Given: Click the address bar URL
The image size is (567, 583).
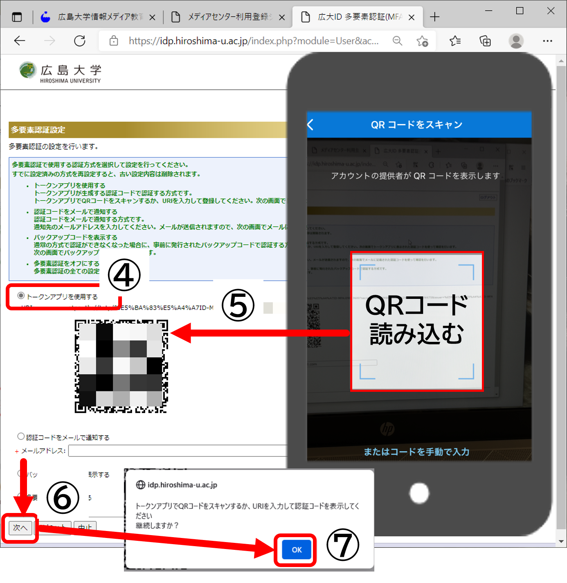Looking at the screenshot, I should pos(254,41).
